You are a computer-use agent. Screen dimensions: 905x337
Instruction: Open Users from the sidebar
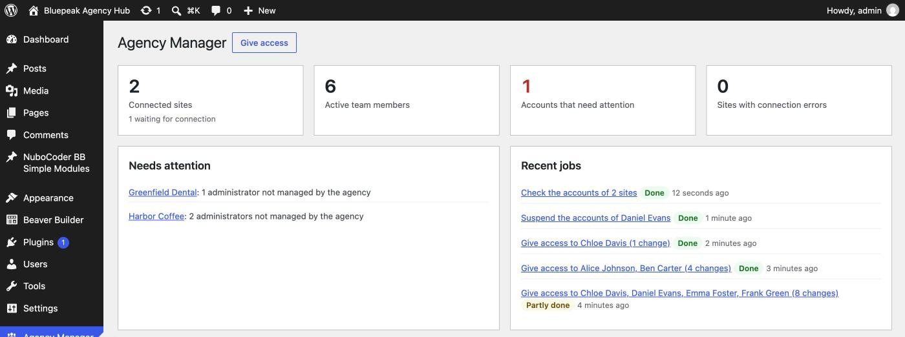tap(52, 264)
